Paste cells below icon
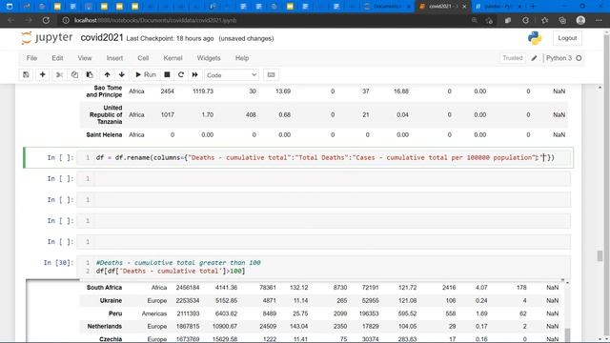The image size is (610, 343). pos(90,74)
